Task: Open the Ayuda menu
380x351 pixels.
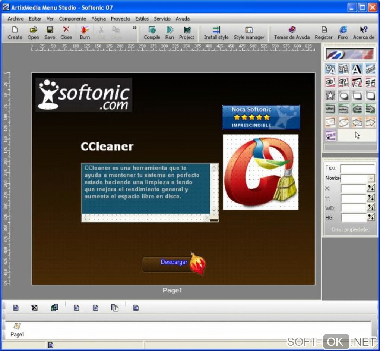Action: 183,19
